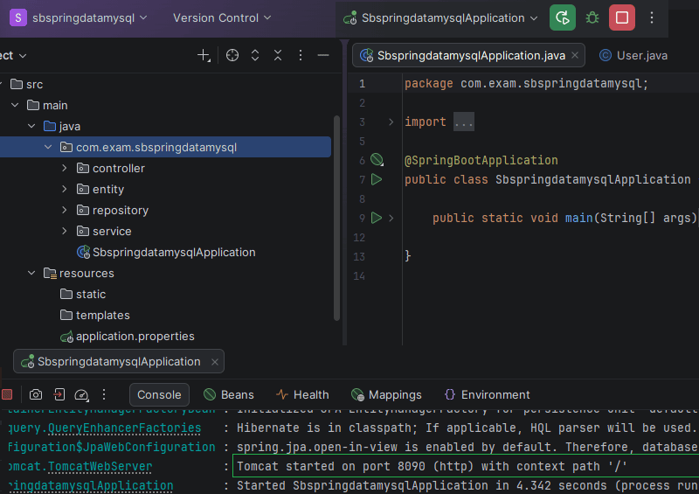
Task: Open run toolbar more options
Action: coord(104,394)
